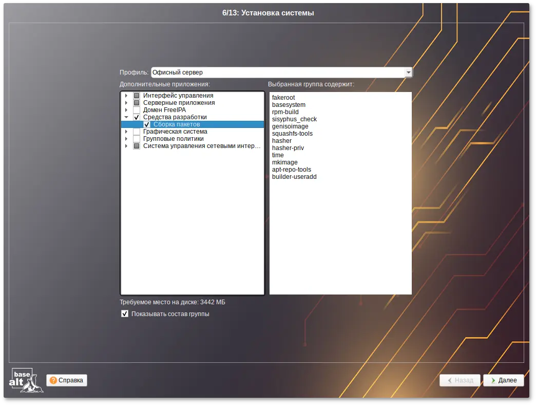536x405 pixels.
Task: Click rpm-build in the package list
Action: 285,112
